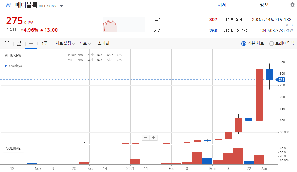The width and height of the screenshot is (297, 172).
Task: Open the 지표 indicators dropdown
Action: (85, 43)
